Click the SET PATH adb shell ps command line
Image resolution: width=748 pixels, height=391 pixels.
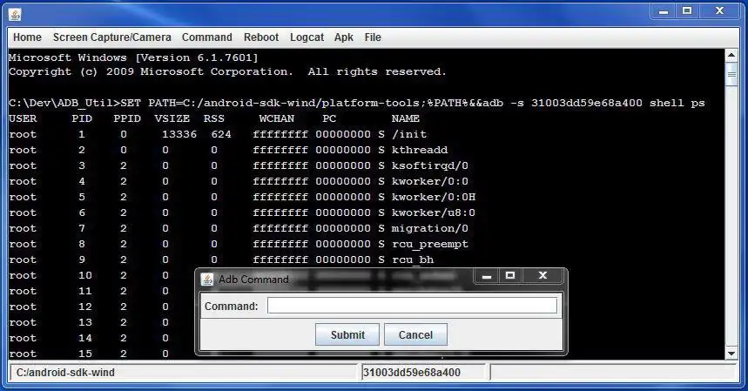click(x=357, y=103)
